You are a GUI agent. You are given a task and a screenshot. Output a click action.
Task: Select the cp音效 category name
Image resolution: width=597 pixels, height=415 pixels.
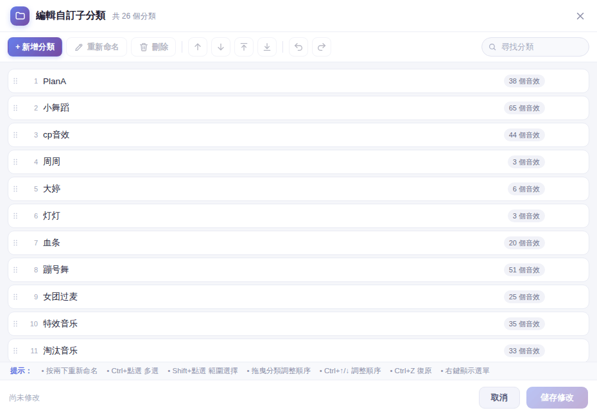click(x=56, y=135)
